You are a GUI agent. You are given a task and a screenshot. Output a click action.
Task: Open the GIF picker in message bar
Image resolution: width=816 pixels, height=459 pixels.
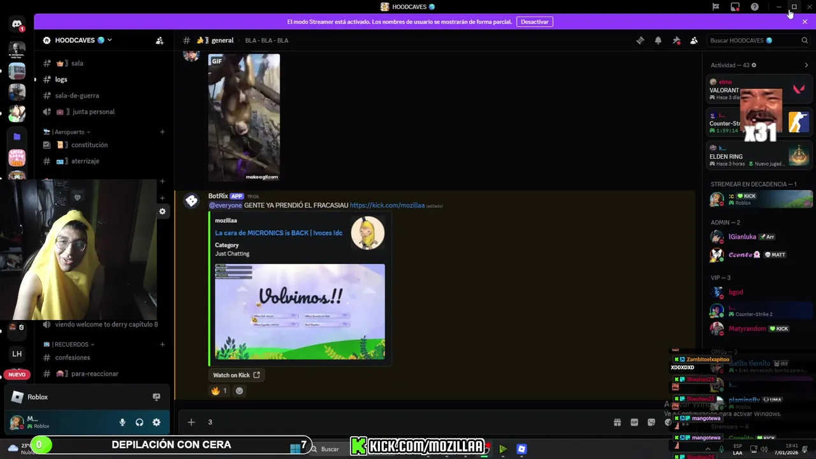click(x=634, y=422)
